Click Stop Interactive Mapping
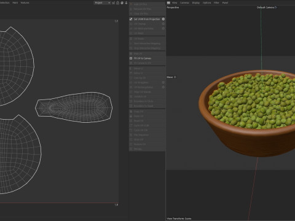Image resolution: width=295 pixels, height=221 pixels. coord(147,48)
